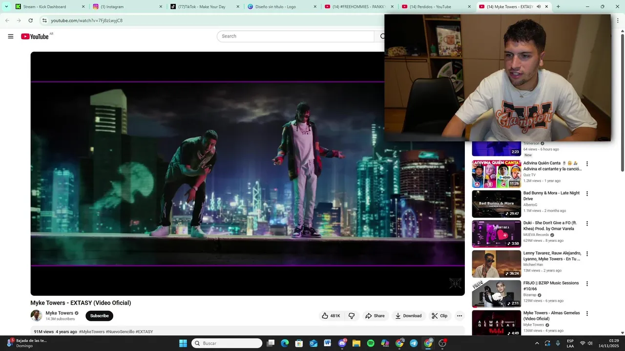Open Windows Start menu
This screenshot has height=351, width=625.
pyautogui.click(x=183, y=343)
